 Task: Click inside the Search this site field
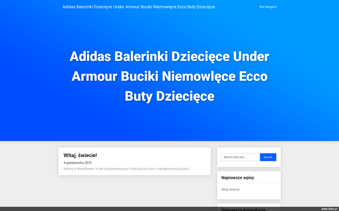[x=241, y=157]
